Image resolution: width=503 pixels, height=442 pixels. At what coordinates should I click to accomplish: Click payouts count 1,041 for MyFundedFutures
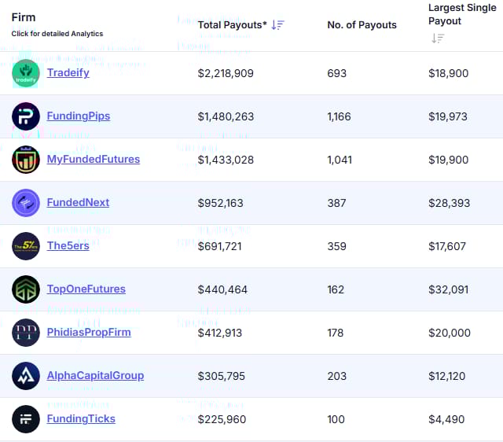(x=340, y=160)
